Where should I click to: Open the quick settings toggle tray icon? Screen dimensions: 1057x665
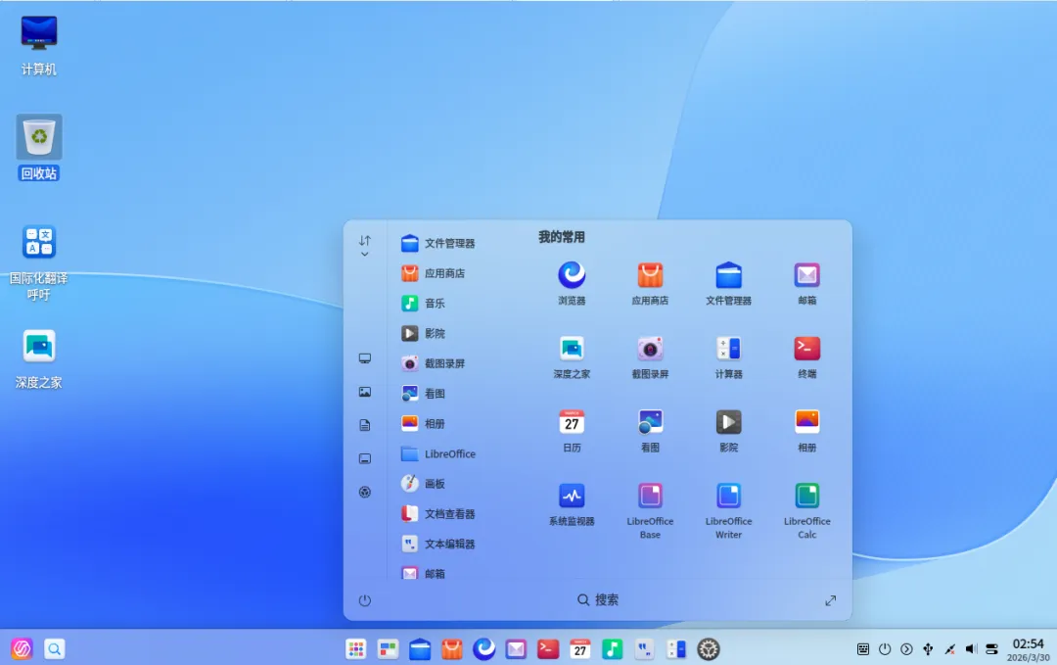(991, 648)
